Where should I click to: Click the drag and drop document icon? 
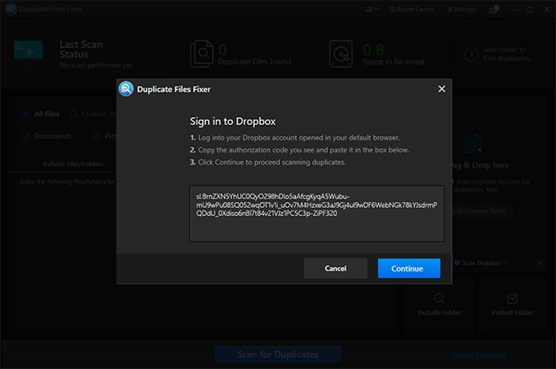click(473, 143)
